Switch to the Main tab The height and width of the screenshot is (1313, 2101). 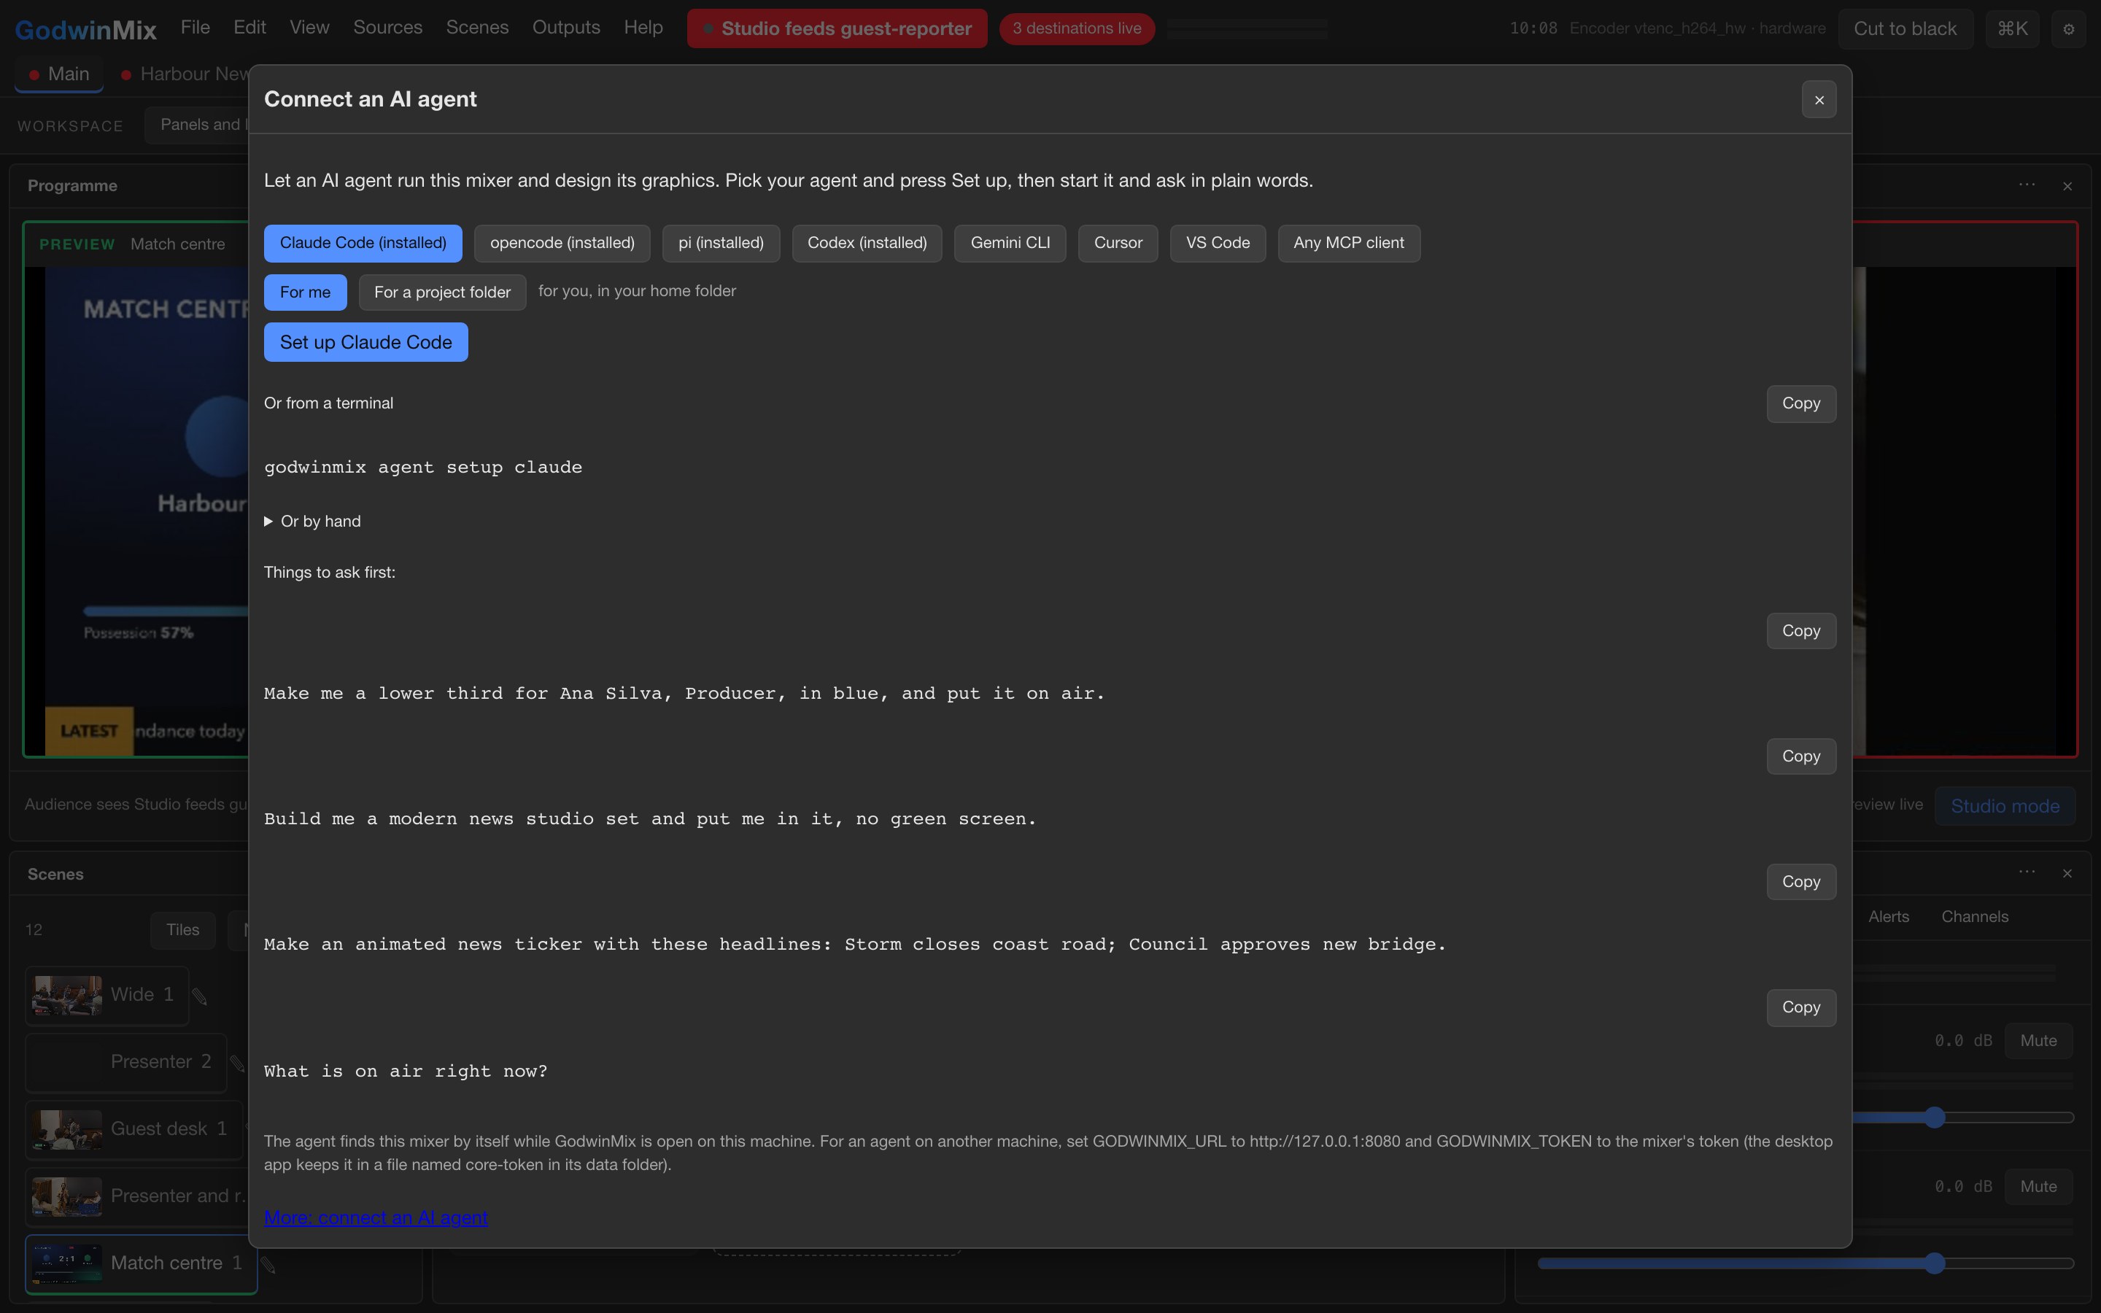click(x=59, y=74)
